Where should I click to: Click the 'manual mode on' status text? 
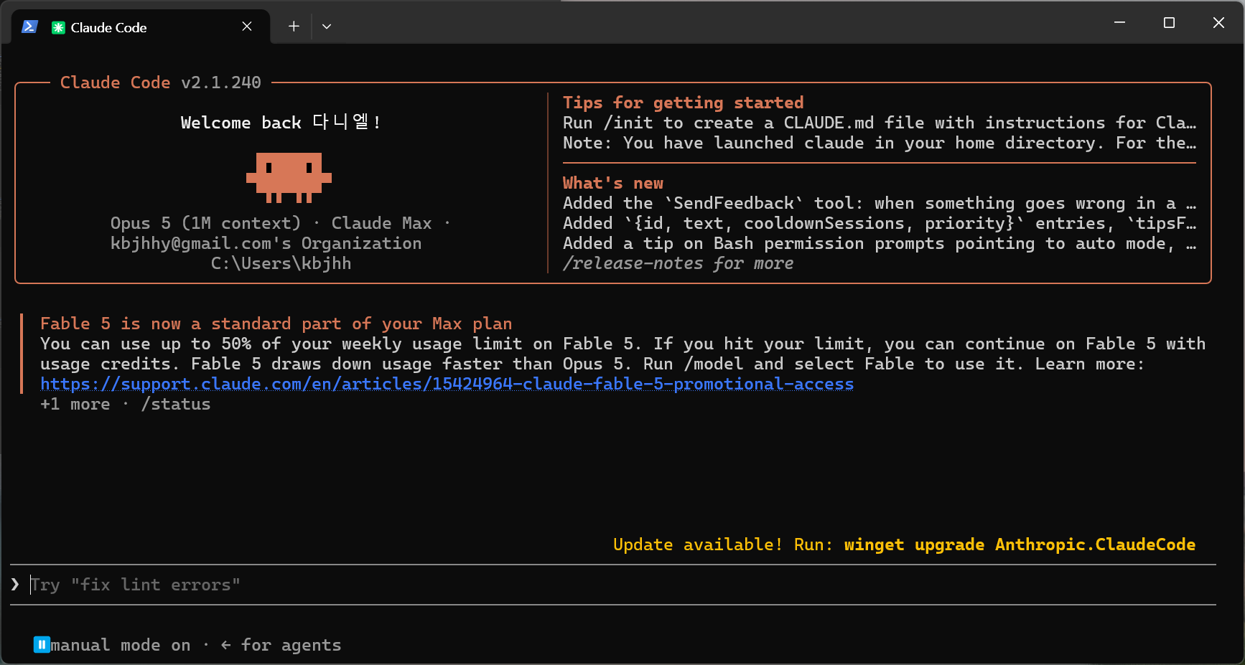tap(121, 645)
